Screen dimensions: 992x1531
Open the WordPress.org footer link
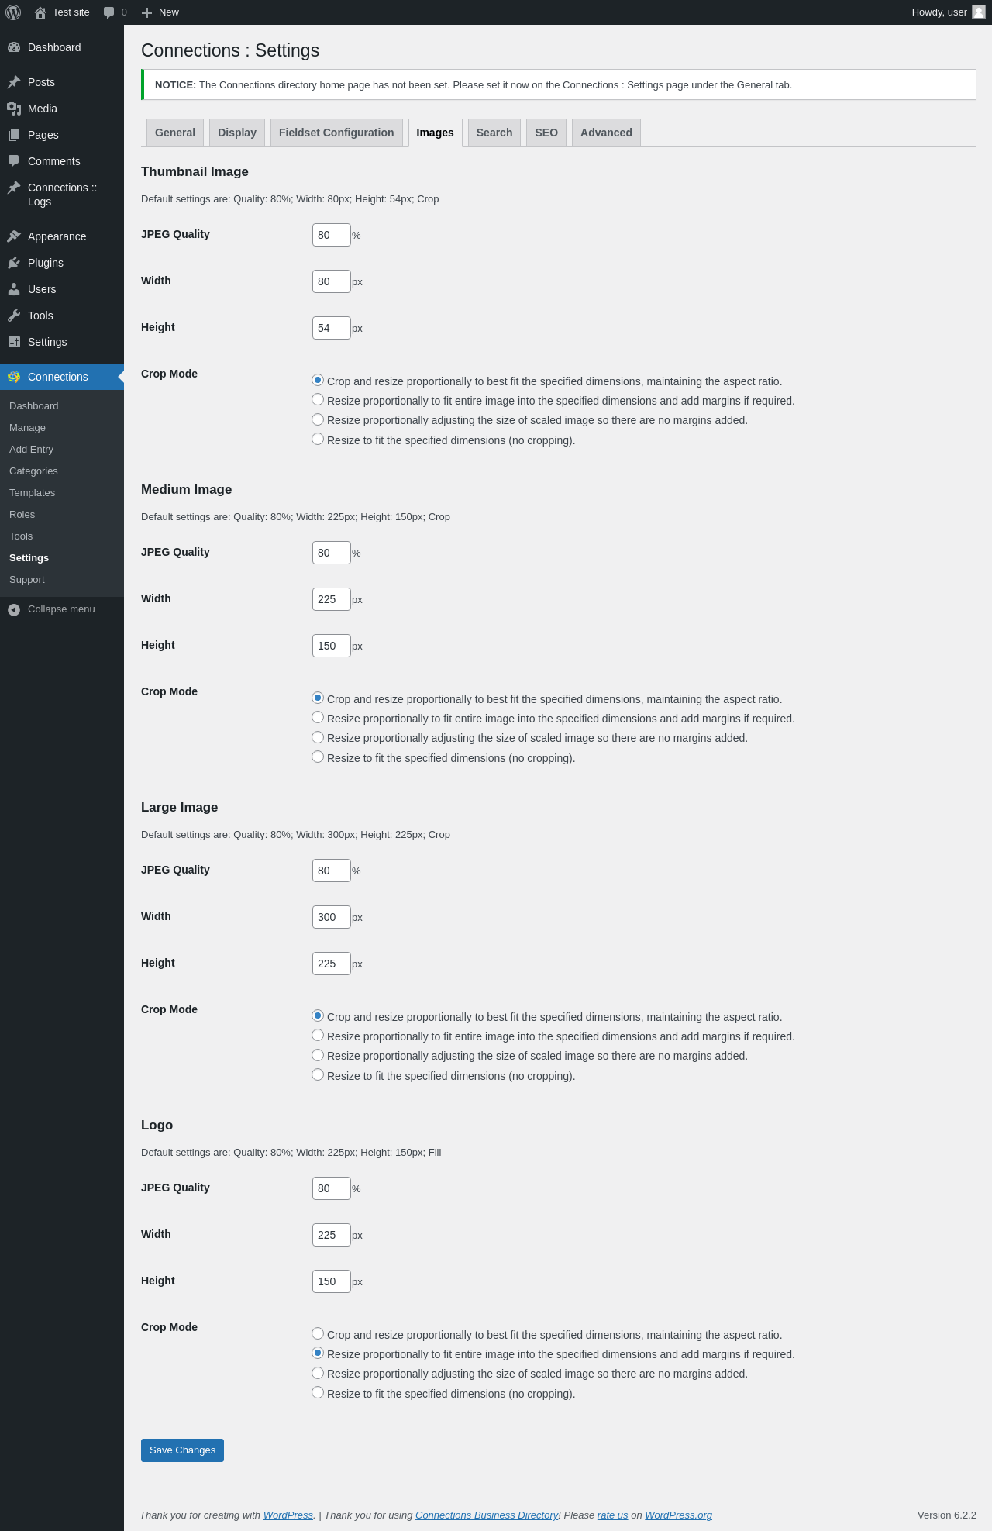point(678,1515)
